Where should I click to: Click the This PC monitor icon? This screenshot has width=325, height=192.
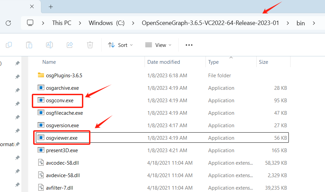point(30,23)
